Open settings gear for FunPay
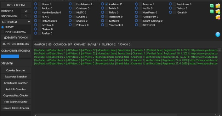Viewport: 222px width, 116px height. [x=36, y=33]
